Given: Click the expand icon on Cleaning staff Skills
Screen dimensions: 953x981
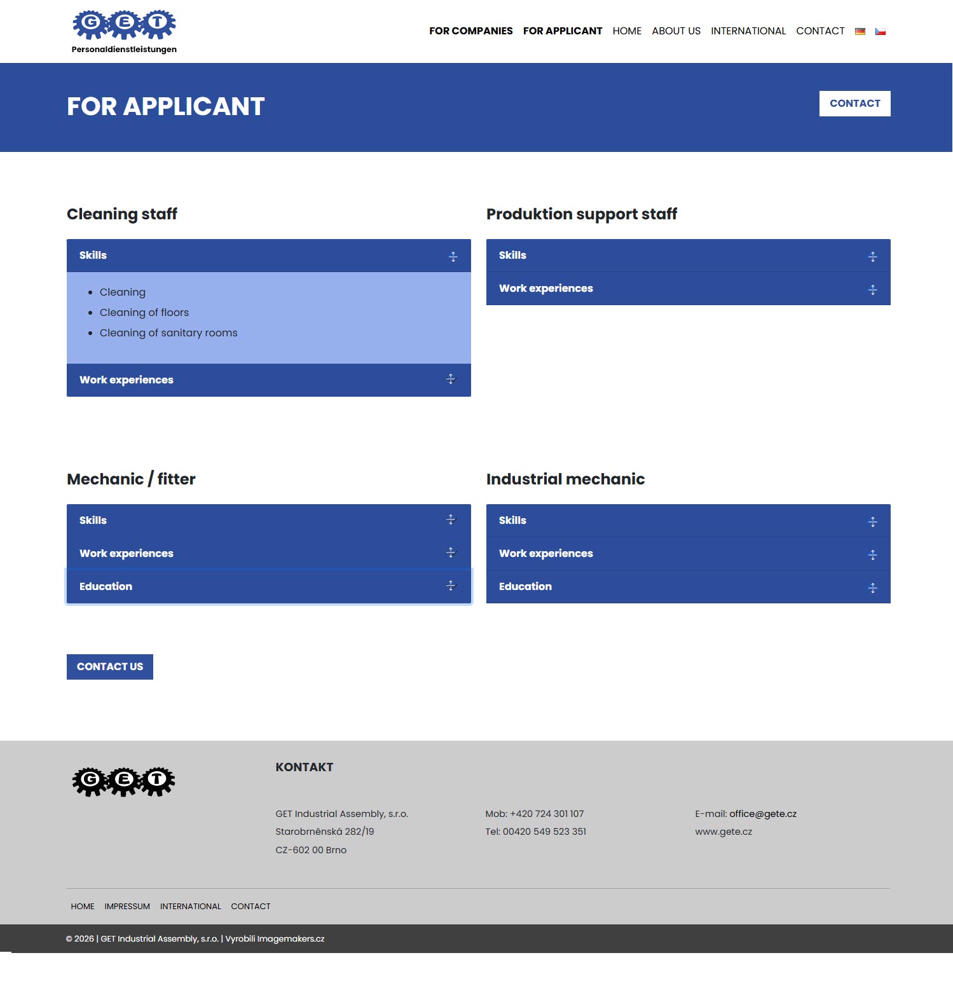Looking at the screenshot, I should (453, 256).
